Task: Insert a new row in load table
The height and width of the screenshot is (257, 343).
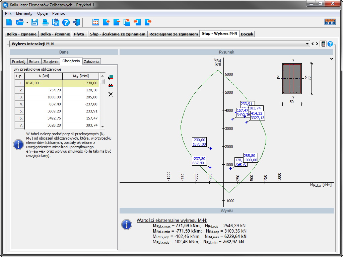Action: pos(111,77)
